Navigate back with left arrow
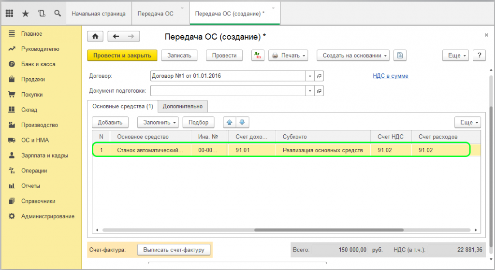Screen dimensions: 495x270 point(116,37)
